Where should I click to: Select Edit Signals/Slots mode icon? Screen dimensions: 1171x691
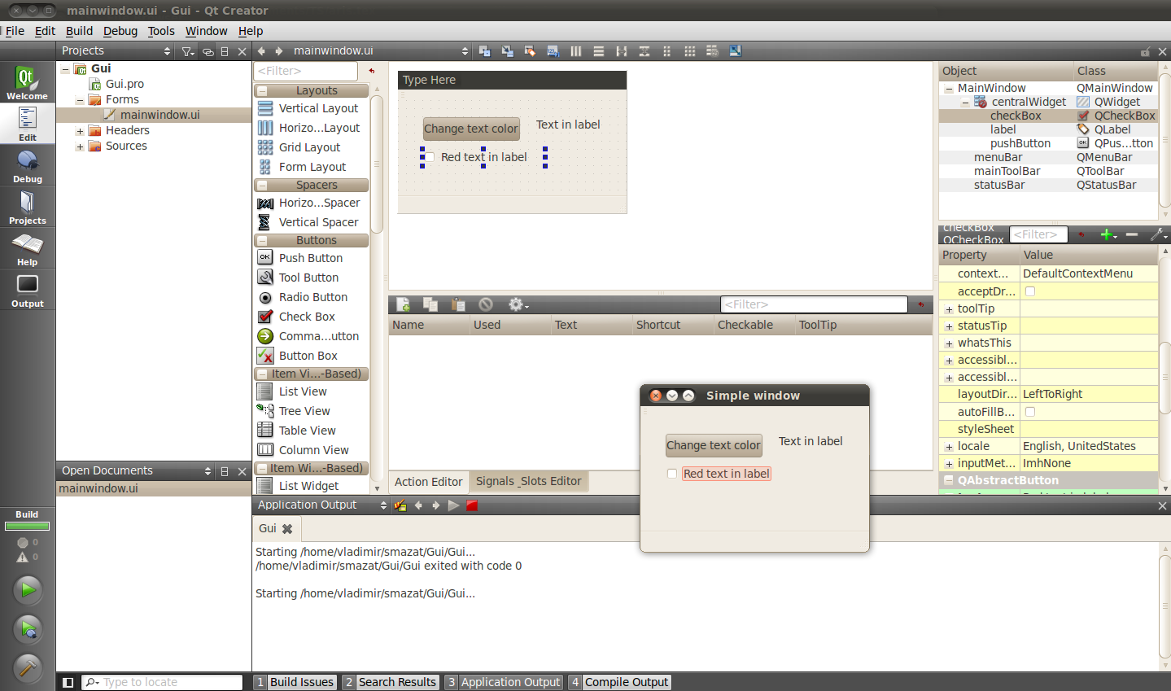507,50
